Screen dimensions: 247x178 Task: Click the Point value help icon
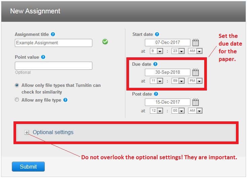coord(43,57)
